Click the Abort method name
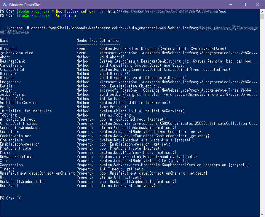The height and width of the screenshot is (217, 265). (x=5, y=57)
